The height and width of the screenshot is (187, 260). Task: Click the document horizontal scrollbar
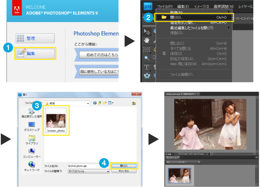tap(233, 154)
